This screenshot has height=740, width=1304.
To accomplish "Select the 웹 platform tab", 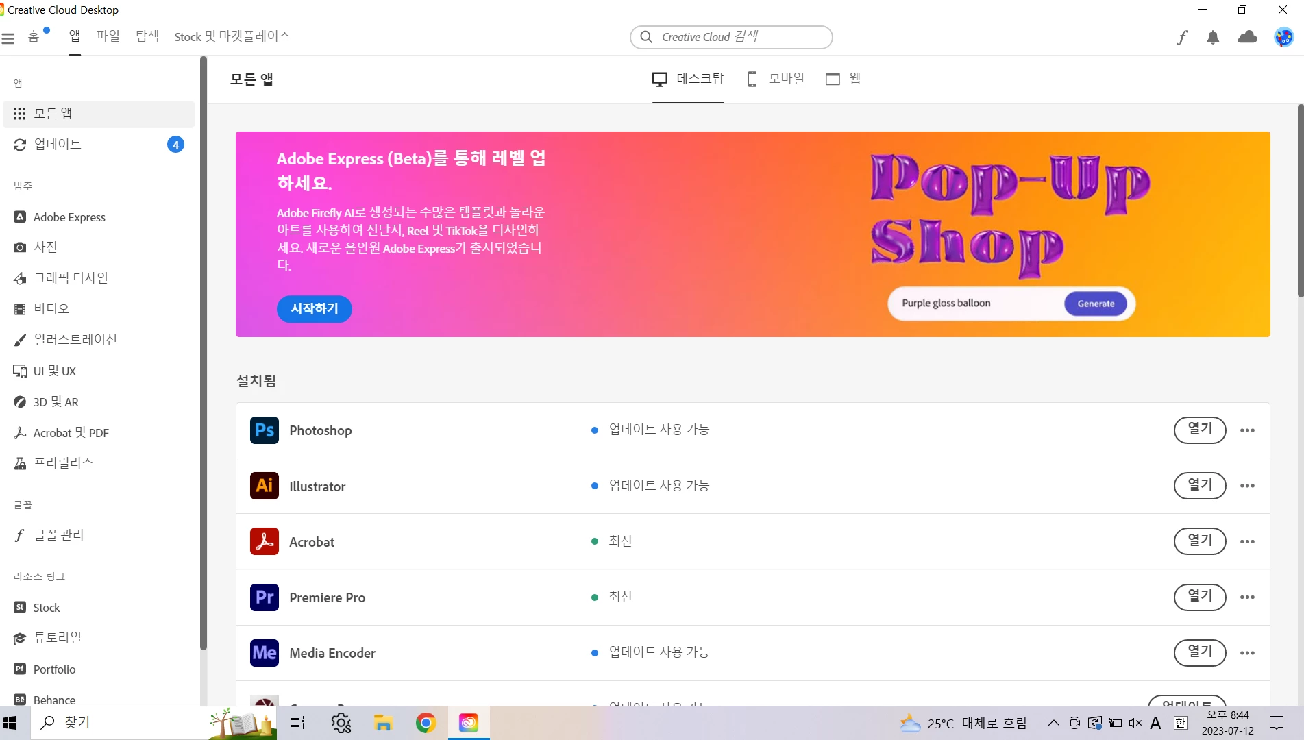I will click(x=844, y=79).
